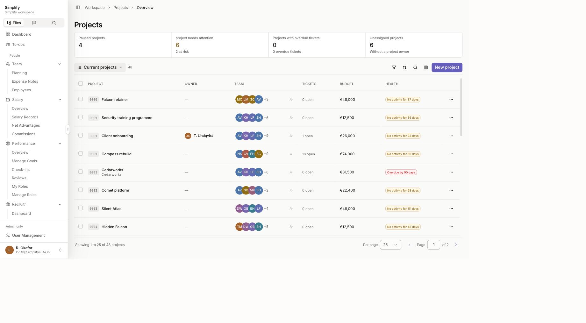The width and height of the screenshot is (586, 323).
Task: Open the sidebar search icon tab
Action: click(x=54, y=23)
